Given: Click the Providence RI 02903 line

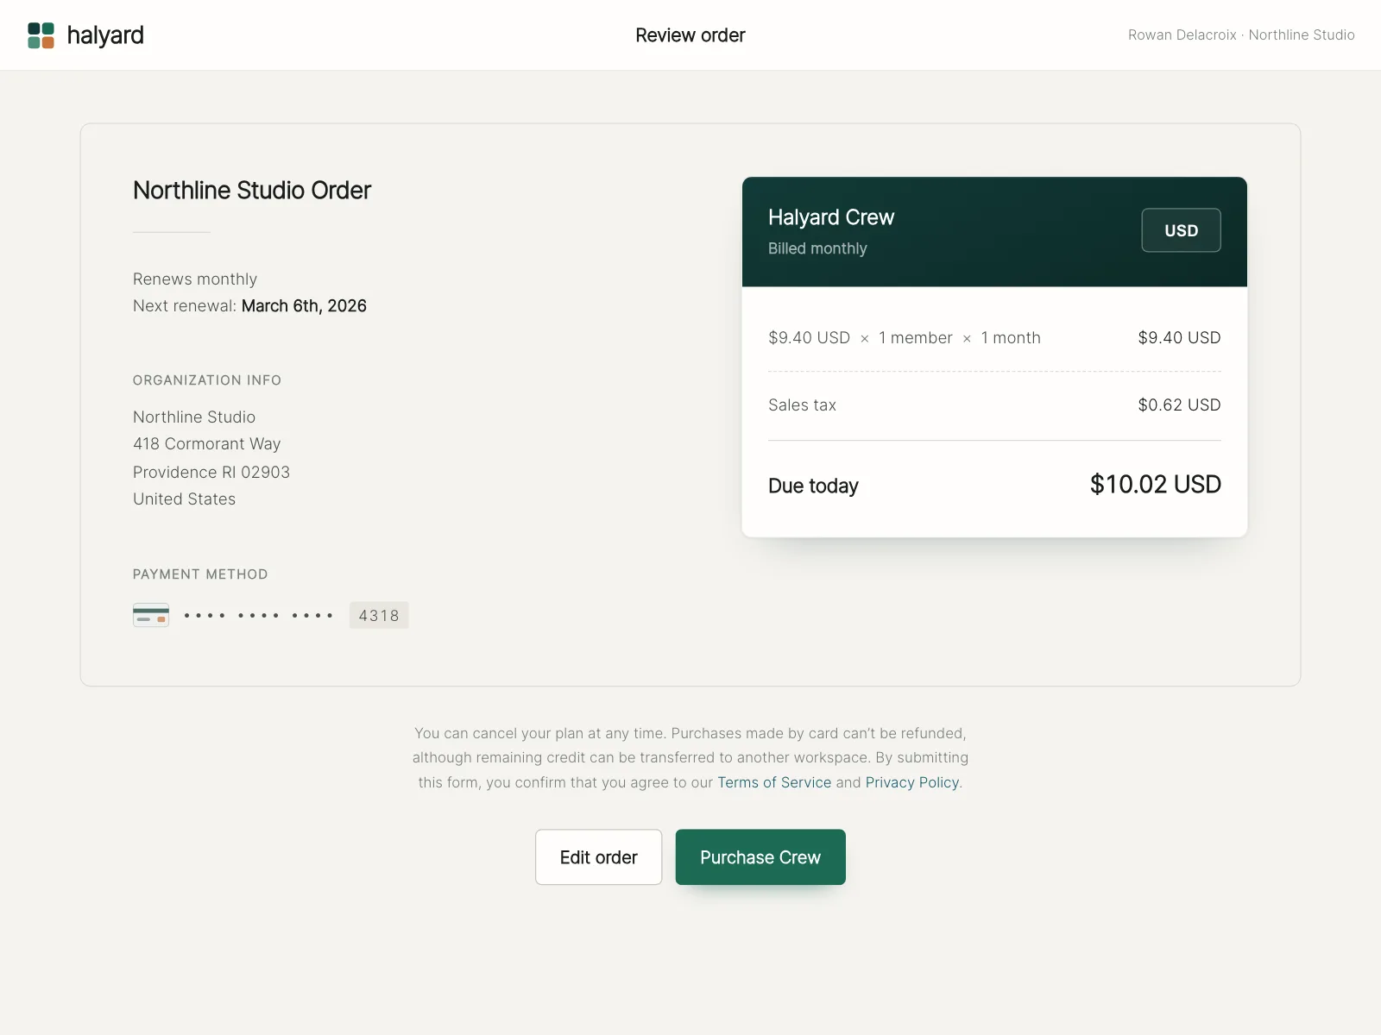Looking at the screenshot, I should coord(211,472).
